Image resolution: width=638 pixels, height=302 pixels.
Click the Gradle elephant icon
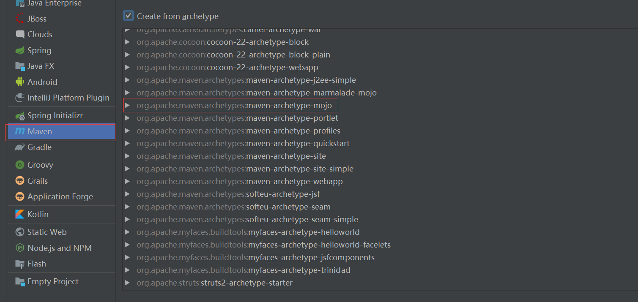[20, 147]
